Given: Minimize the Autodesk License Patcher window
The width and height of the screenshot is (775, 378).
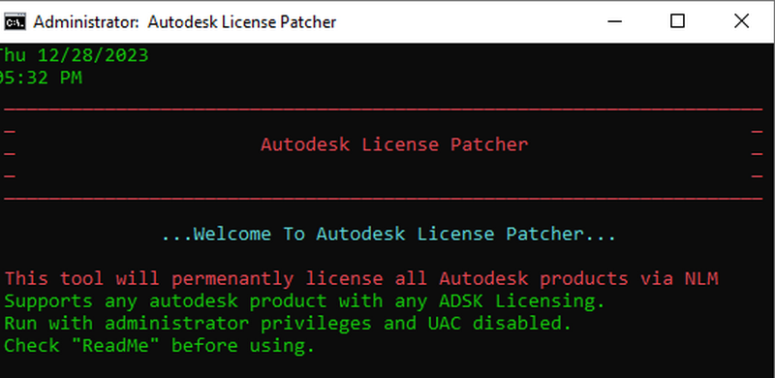Looking at the screenshot, I should pos(614,21).
